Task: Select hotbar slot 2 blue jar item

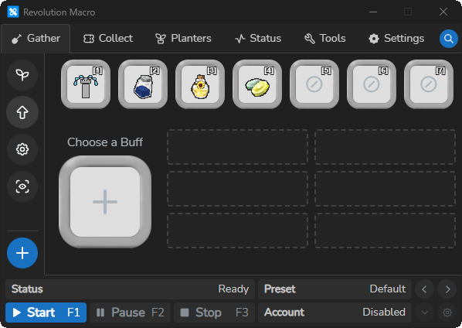Action: tap(143, 84)
